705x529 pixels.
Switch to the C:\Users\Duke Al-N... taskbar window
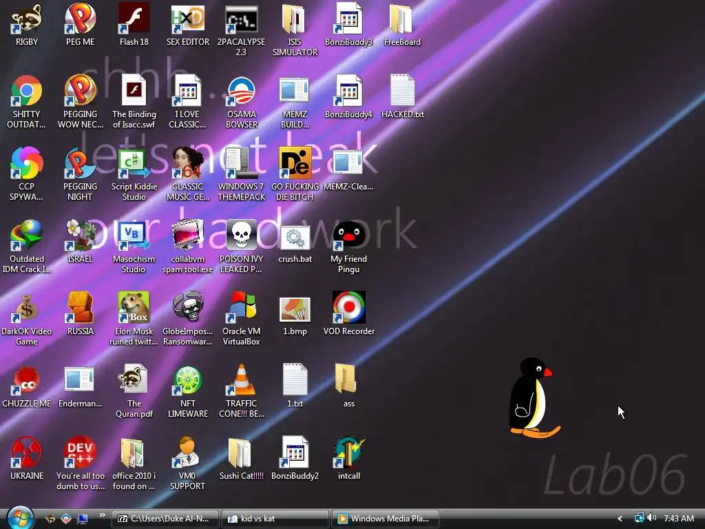pyautogui.click(x=165, y=519)
